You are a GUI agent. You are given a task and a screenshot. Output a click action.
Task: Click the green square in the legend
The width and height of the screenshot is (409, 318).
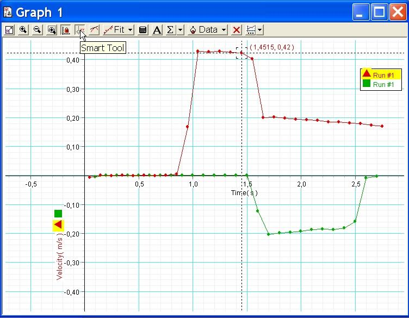(367, 83)
